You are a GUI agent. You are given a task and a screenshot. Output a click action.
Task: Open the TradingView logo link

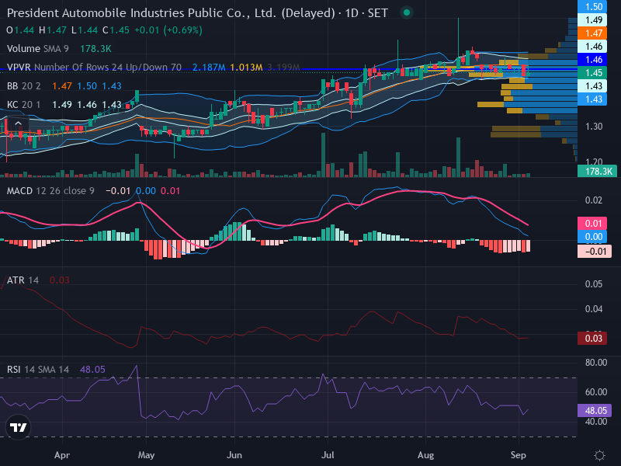(18, 427)
